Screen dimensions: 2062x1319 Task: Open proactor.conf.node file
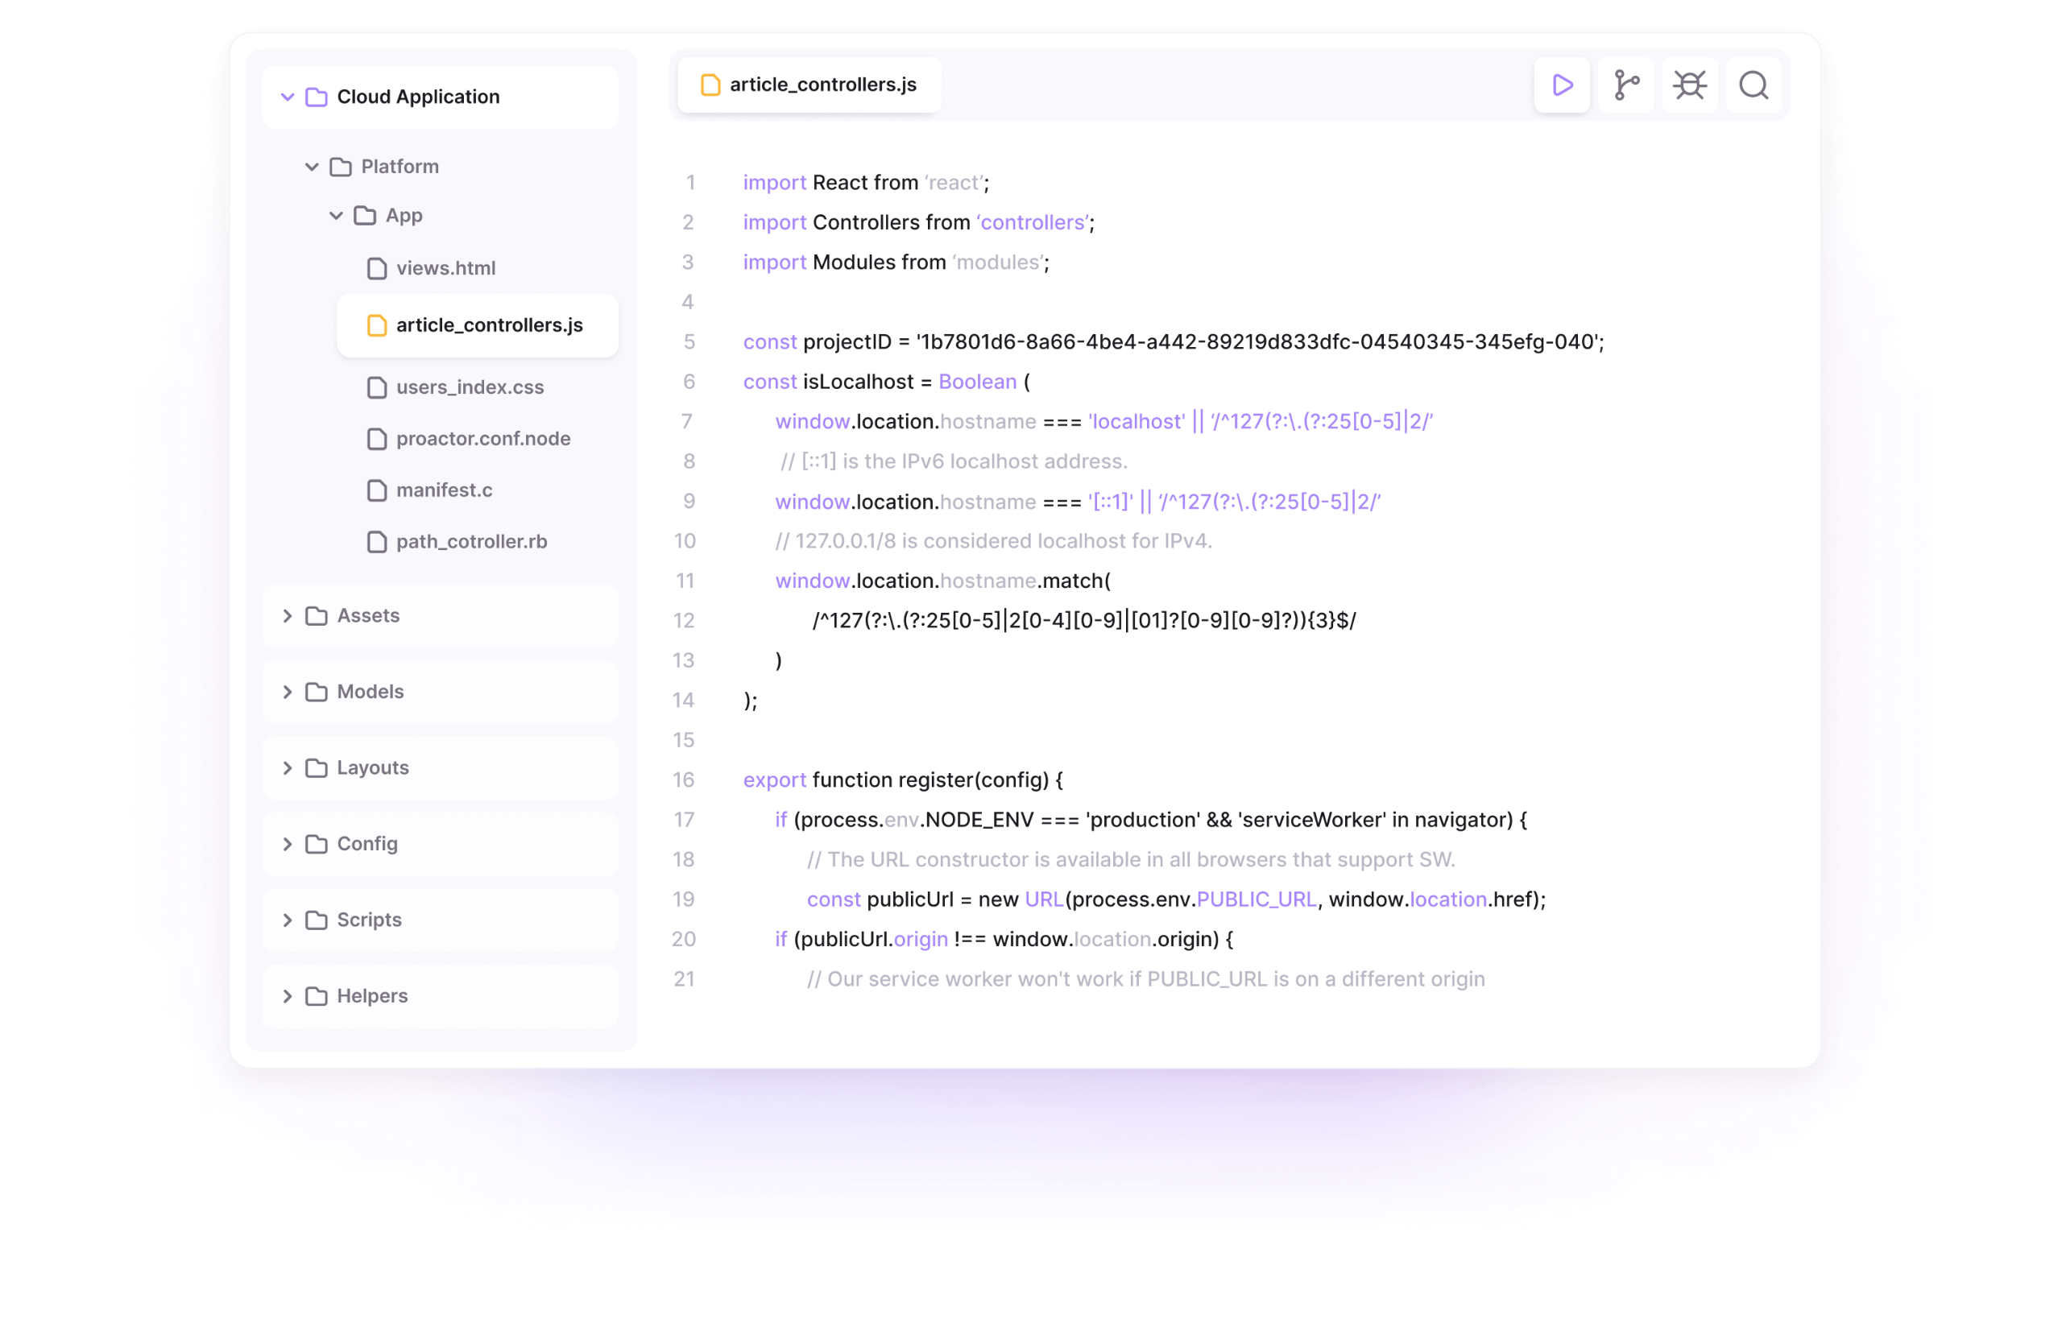[482, 440]
